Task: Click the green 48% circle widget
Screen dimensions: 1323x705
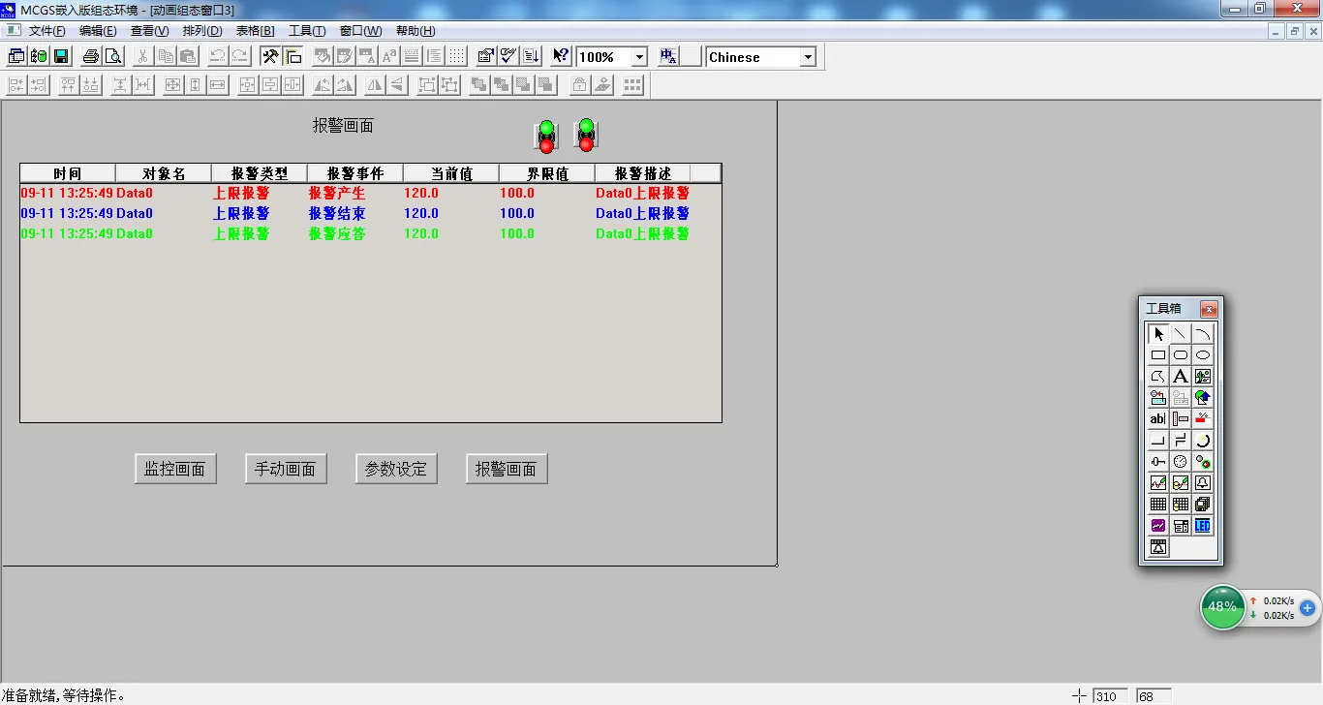Action: point(1222,607)
